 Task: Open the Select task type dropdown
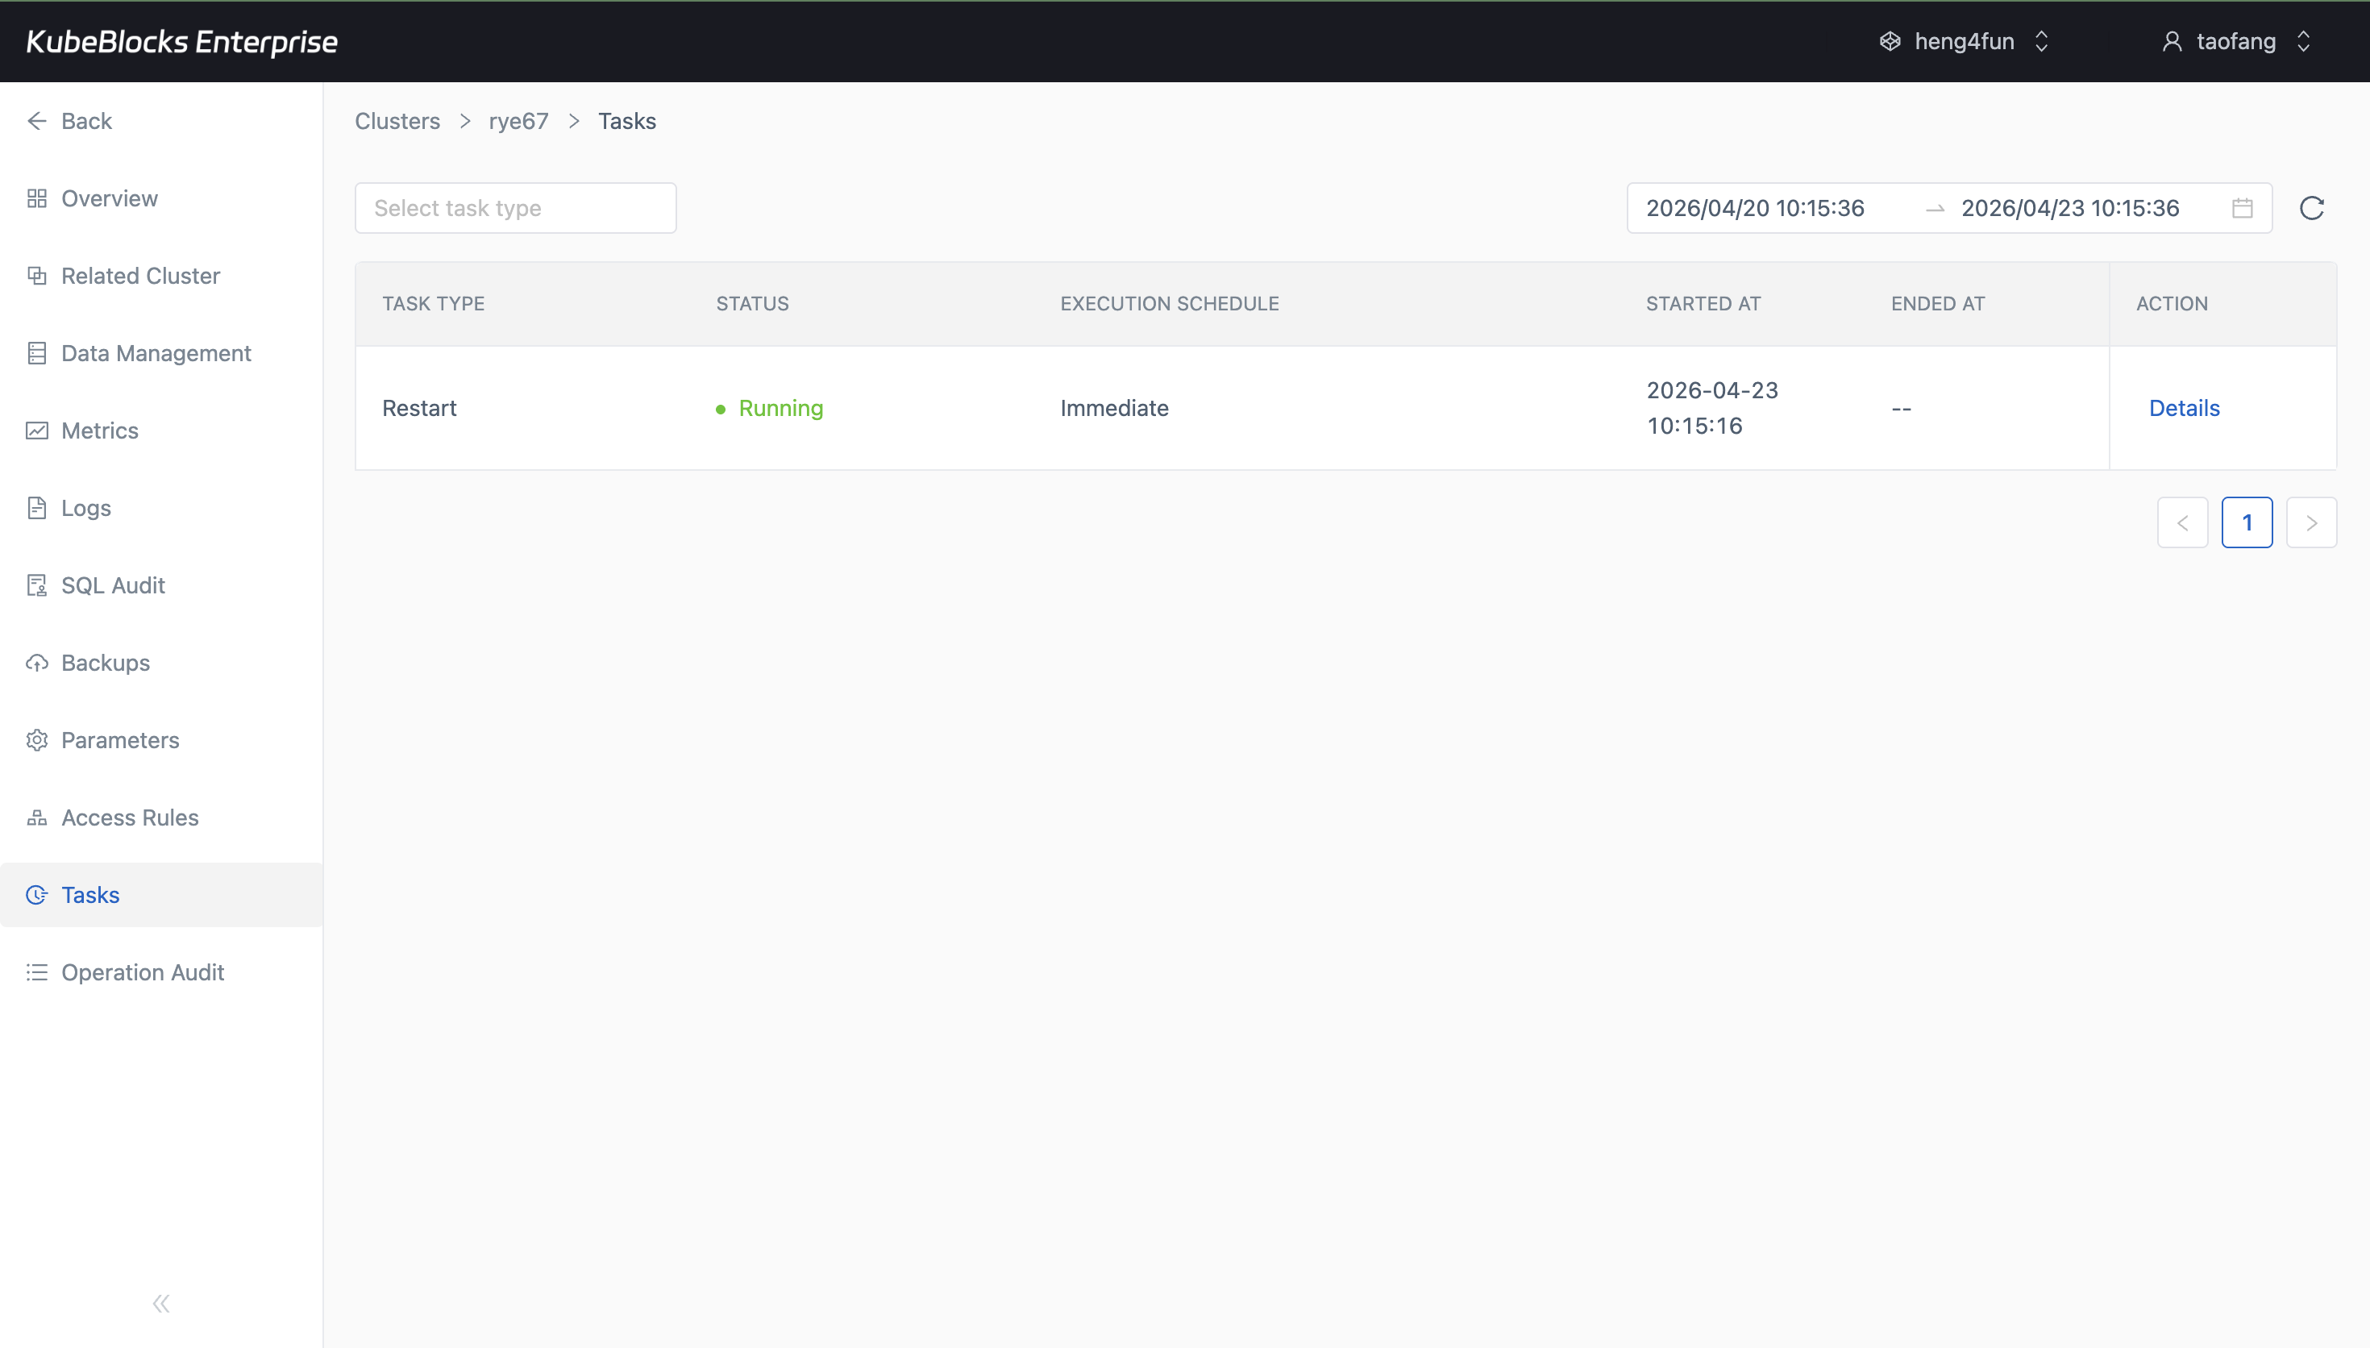coord(515,207)
